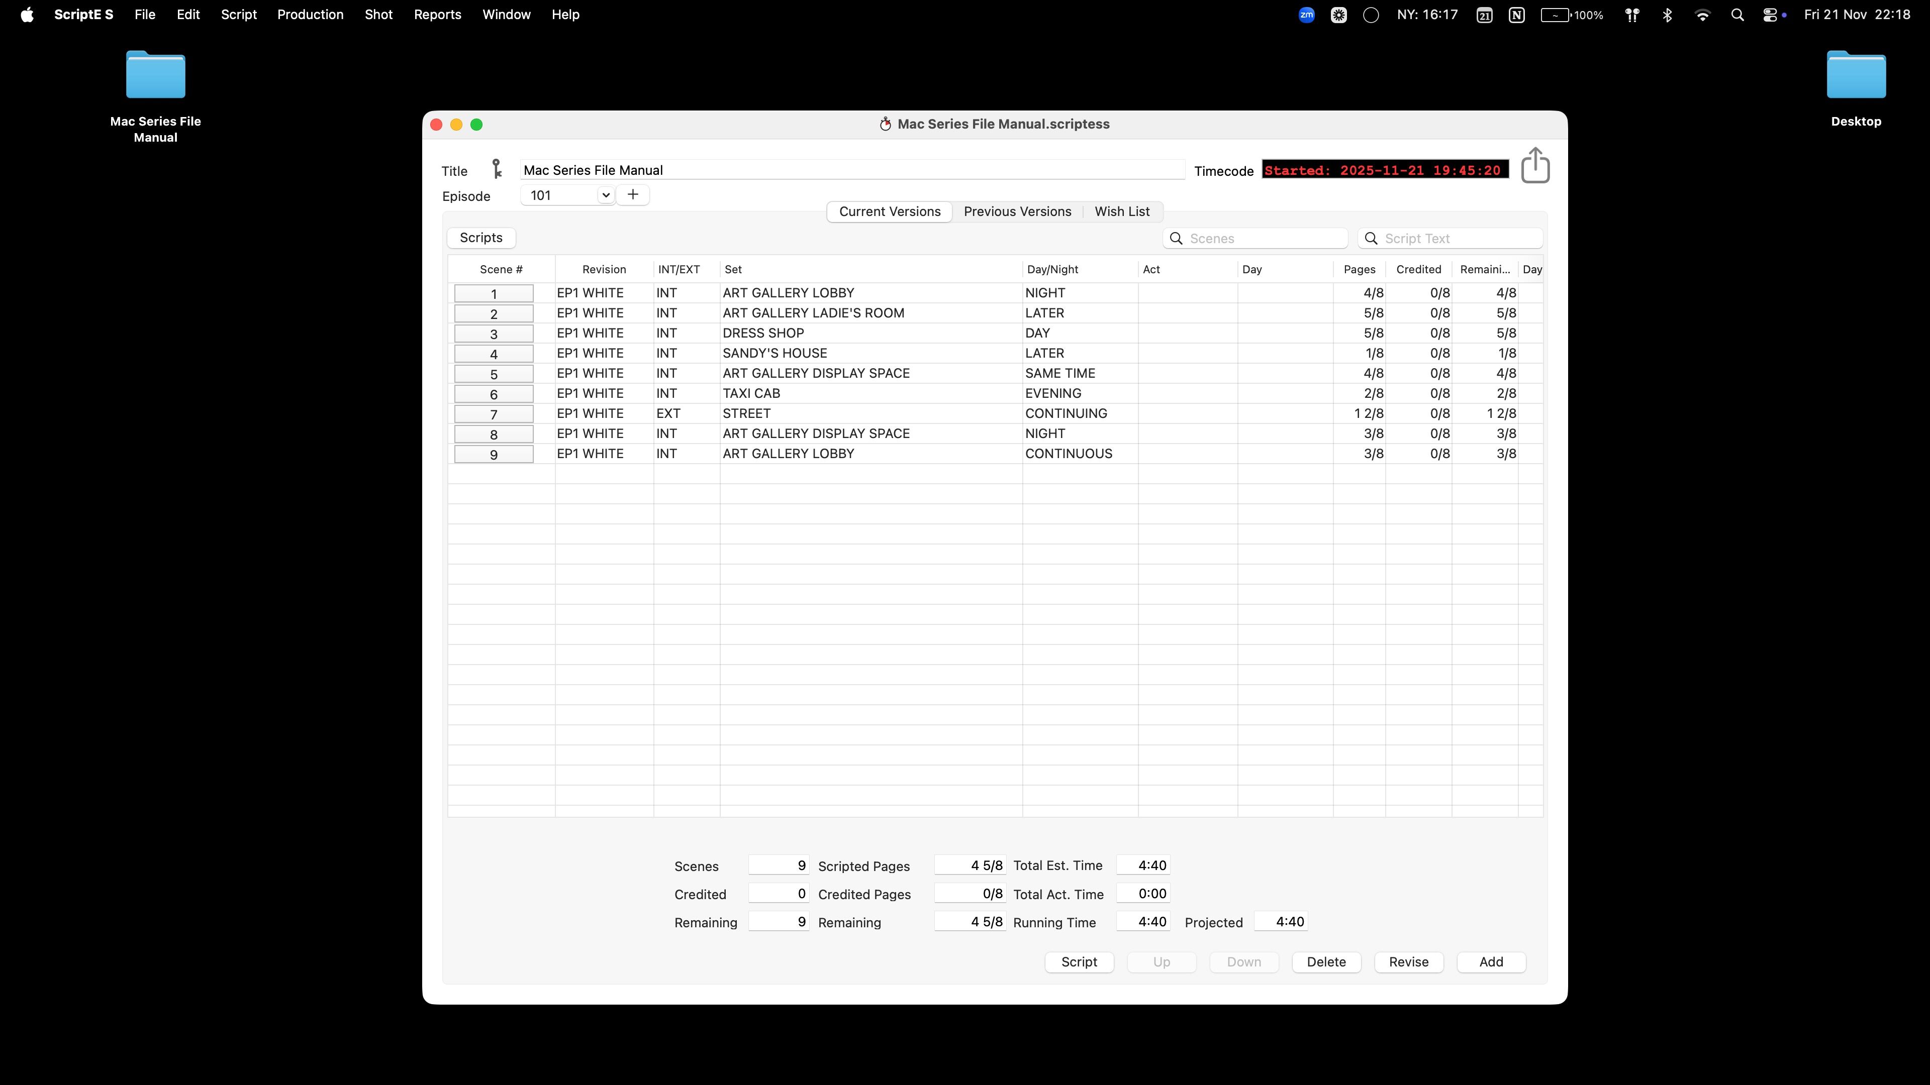The image size is (1930, 1085).
Task: Click the key lock icon beside Title
Action: 496,169
